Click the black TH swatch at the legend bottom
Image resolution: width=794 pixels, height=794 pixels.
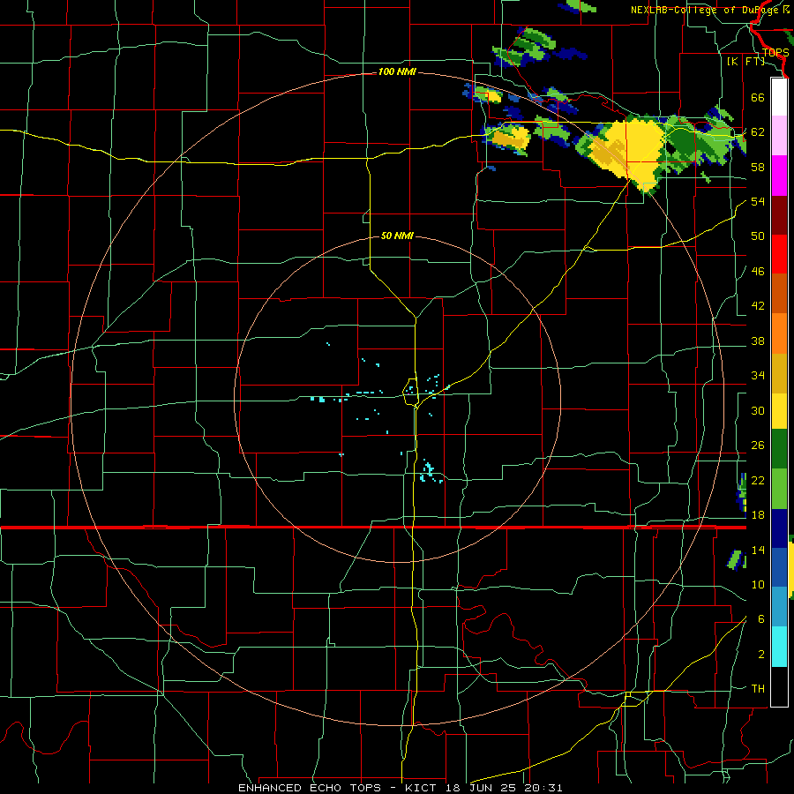pos(779,686)
